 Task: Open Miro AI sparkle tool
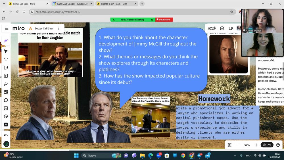6,41
